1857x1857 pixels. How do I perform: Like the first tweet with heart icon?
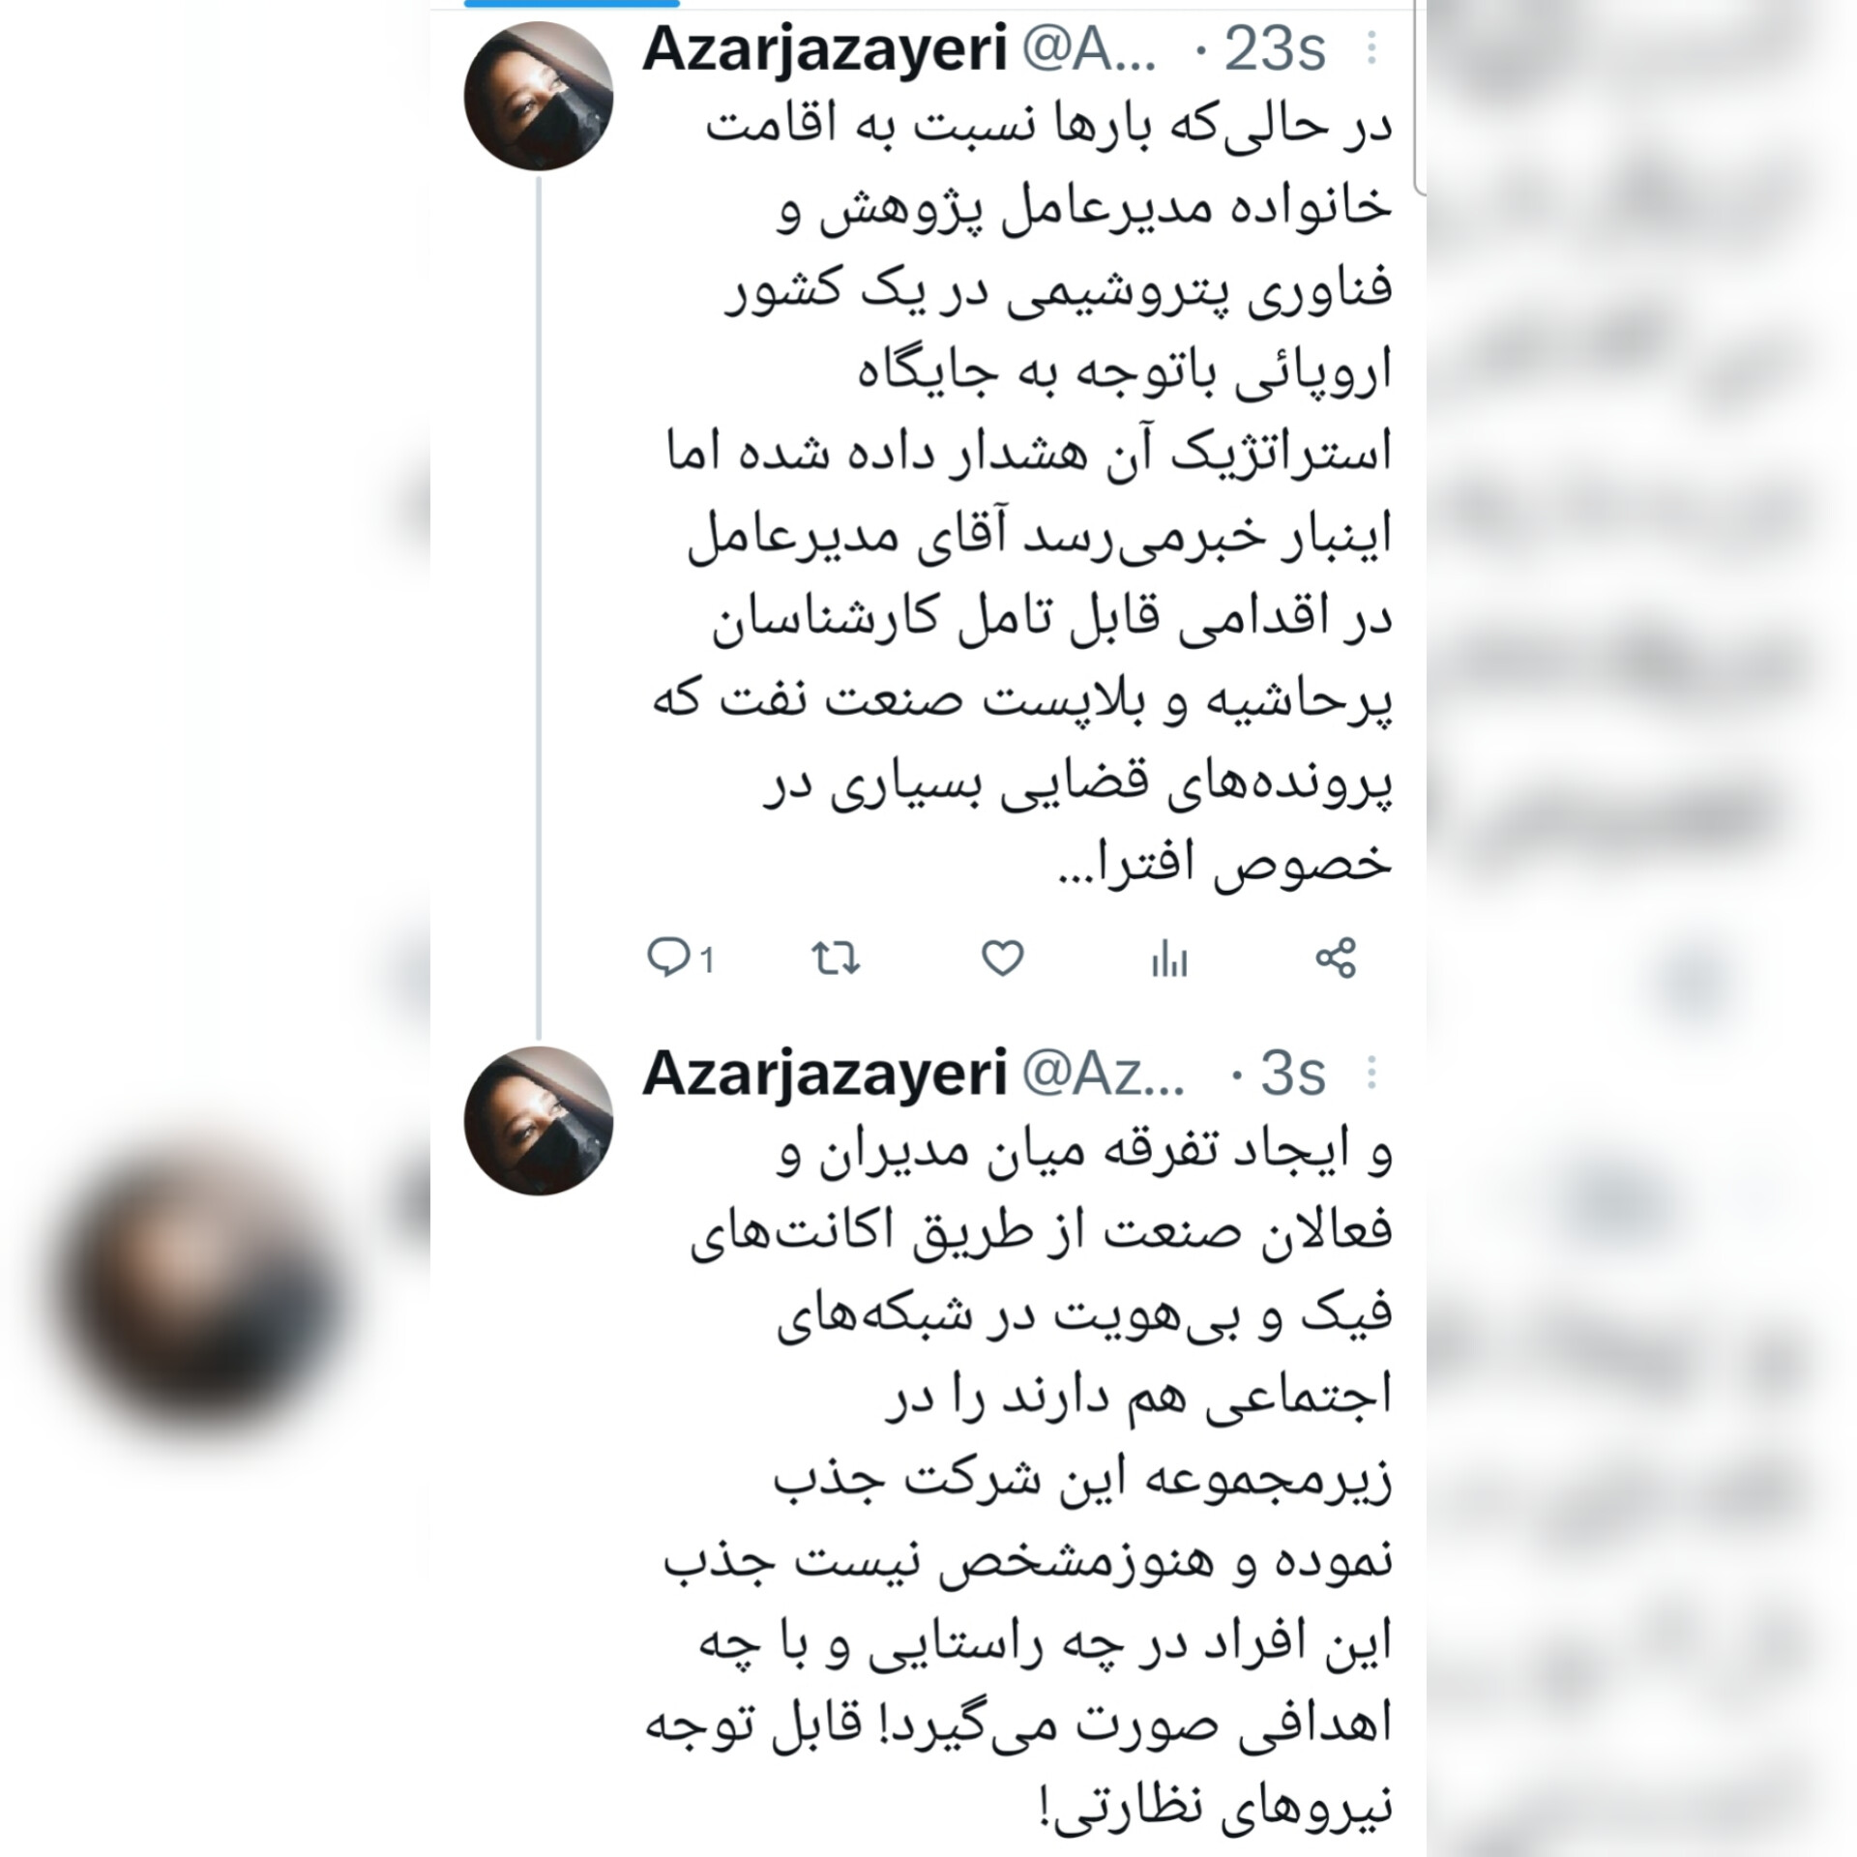point(1002,958)
